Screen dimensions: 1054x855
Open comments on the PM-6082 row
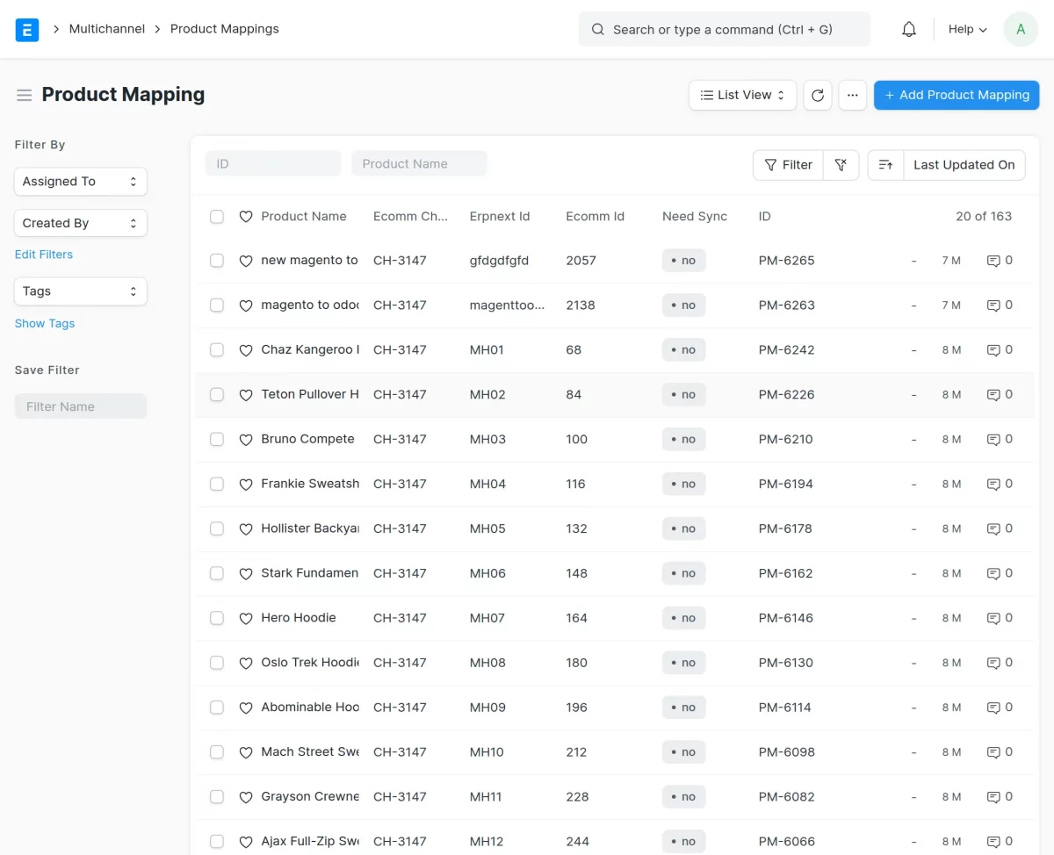pos(1000,797)
